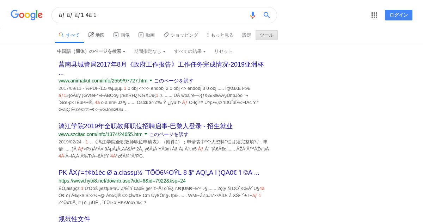Screen dimensions: 423x222
Task: Click the Google logo
Action: coord(26,15)
